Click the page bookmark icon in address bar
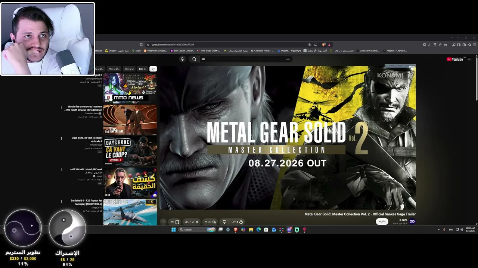The width and height of the screenshot is (478, 268). pyautogui.click(x=141, y=45)
